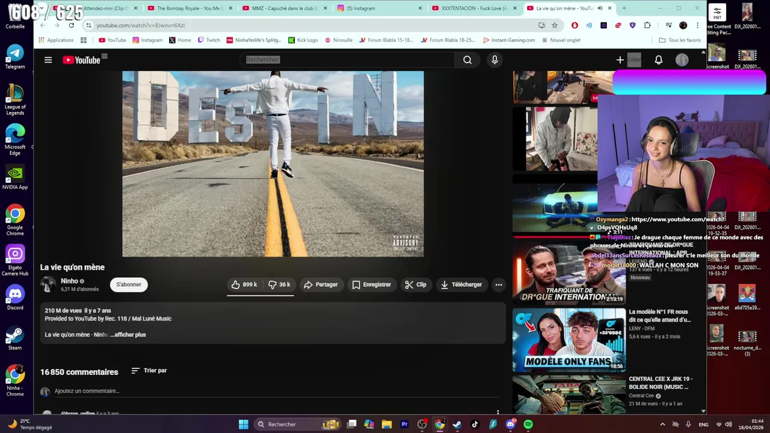The image size is (770, 433).
Task: Click the Chrome address bar URL
Action: coord(141,25)
